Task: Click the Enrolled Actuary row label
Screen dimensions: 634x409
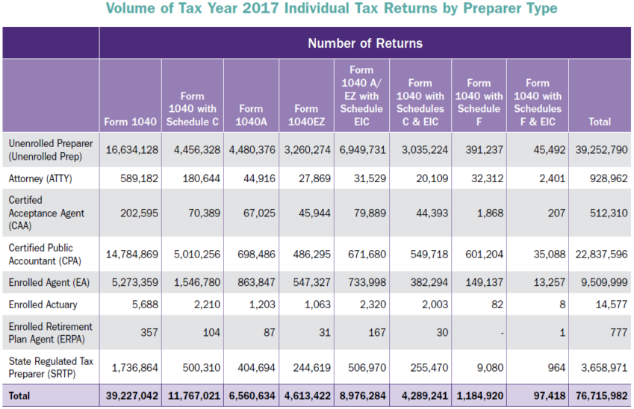Action: (42, 305)
